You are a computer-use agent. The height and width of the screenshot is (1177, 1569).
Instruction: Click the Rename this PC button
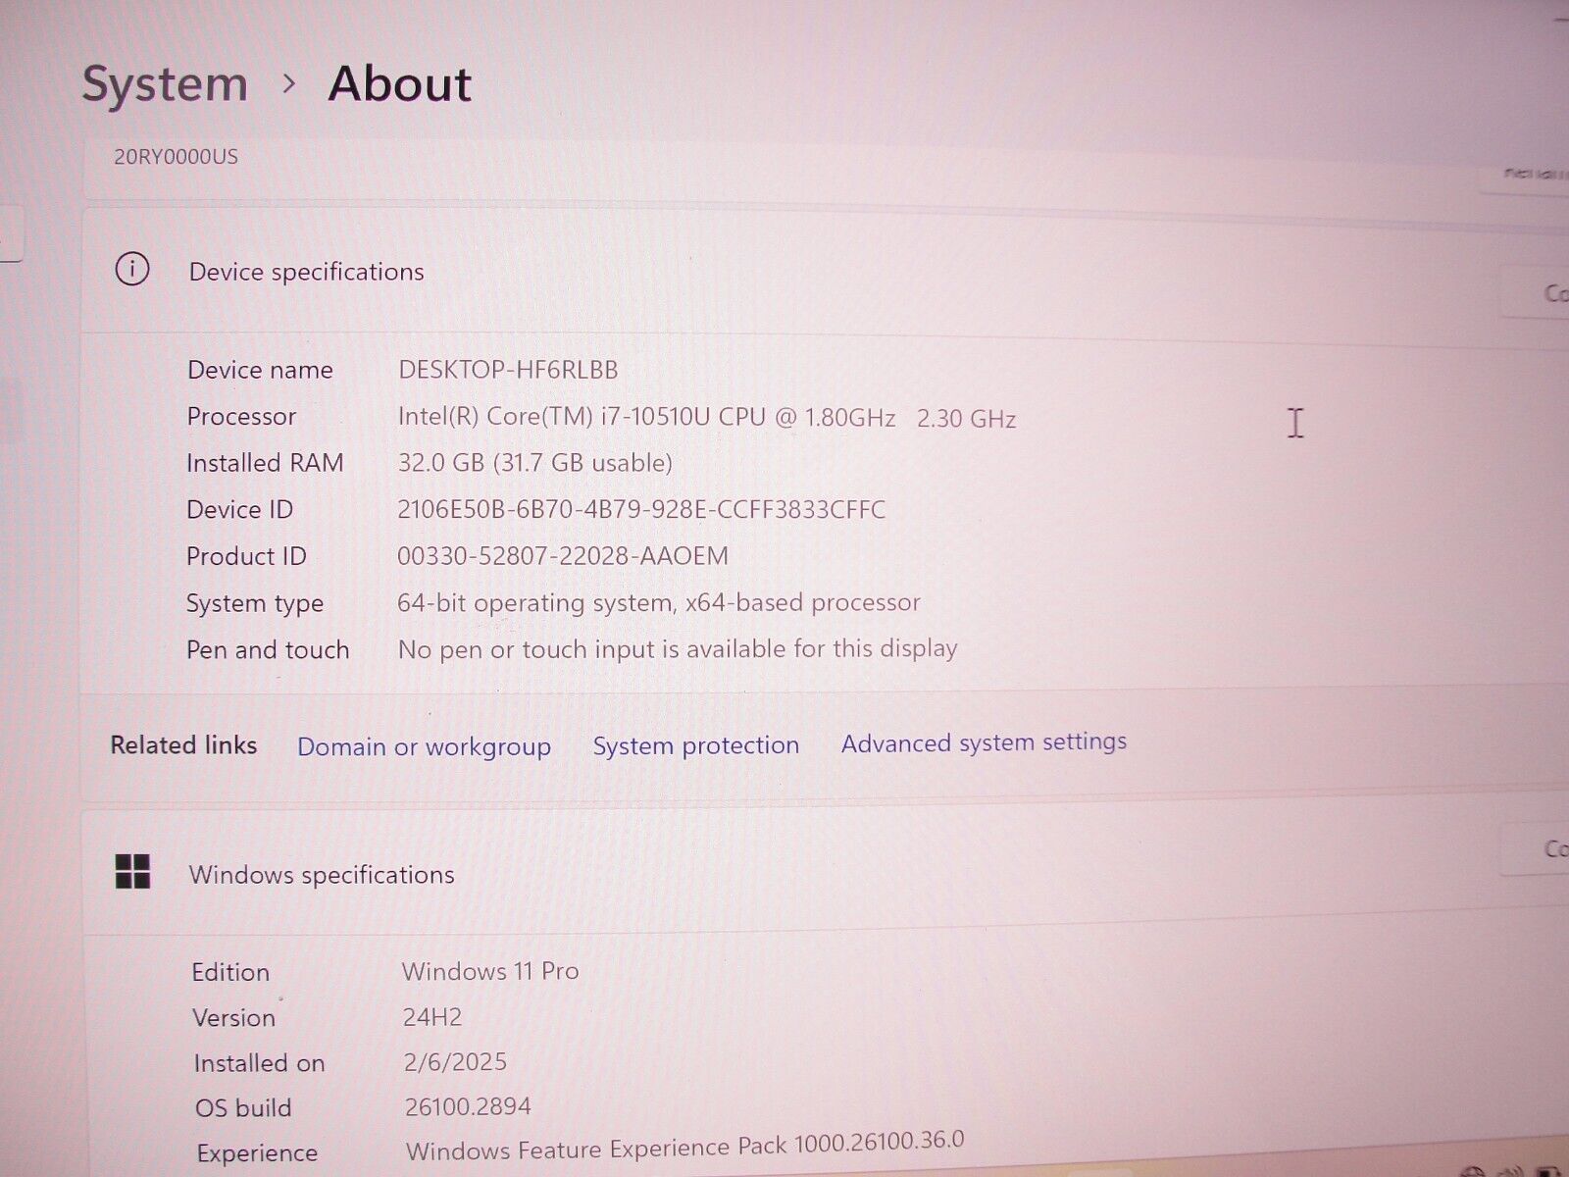(x=1530, y=175)
